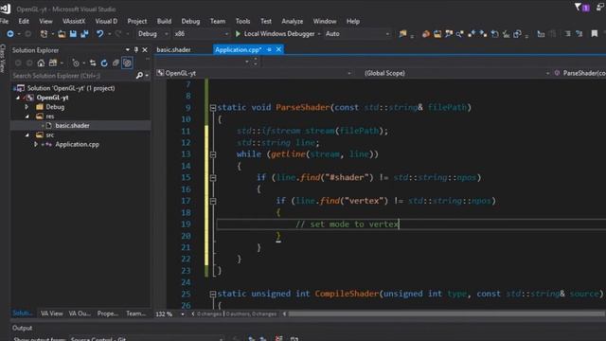The width and height of the screenshot is (606, 341).
Task: Open the OpenGL-yt project scope dropdown
Action: click(x=255, y=73)
